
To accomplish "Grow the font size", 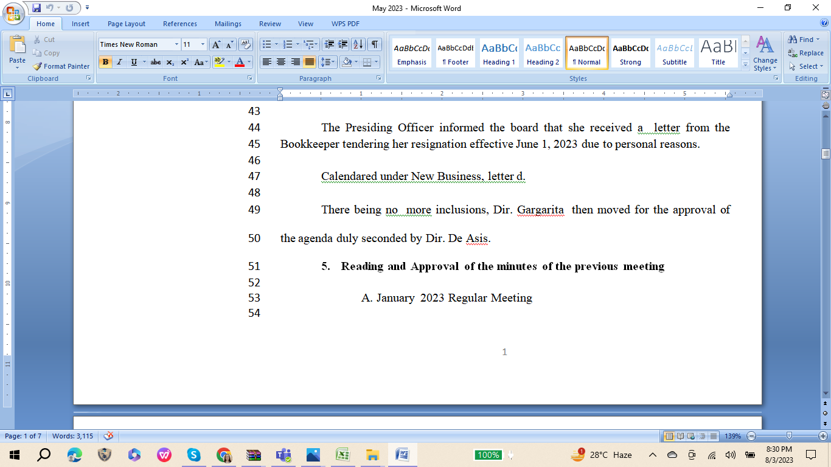I will pyautogui.click(x=217, y=44).
